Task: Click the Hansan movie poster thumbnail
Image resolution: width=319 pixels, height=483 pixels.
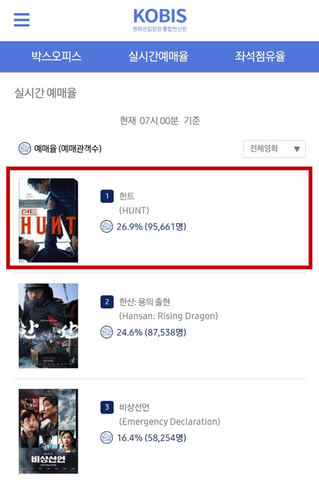Action: pyautogui.click(x=48, y=326)
